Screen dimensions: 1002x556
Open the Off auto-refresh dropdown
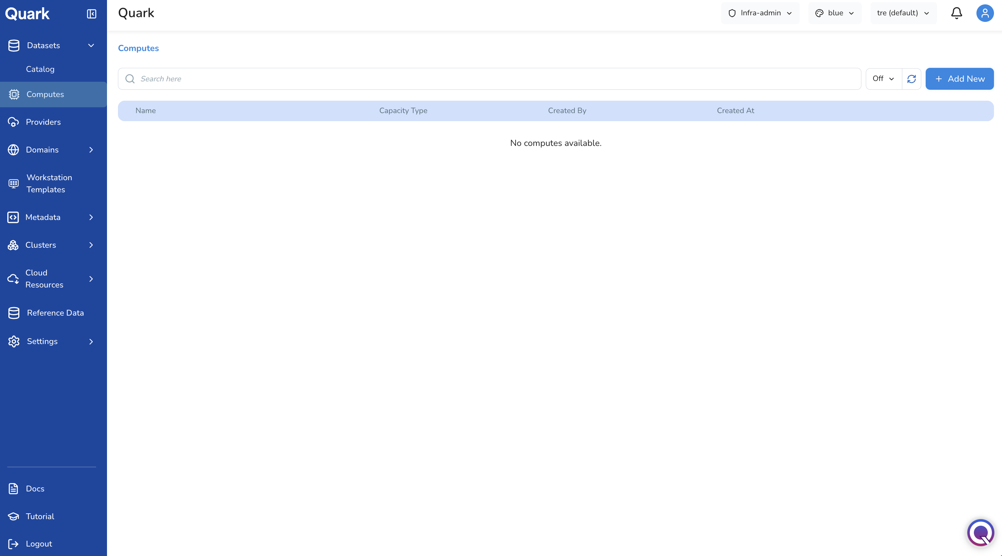tap(883, 79)
